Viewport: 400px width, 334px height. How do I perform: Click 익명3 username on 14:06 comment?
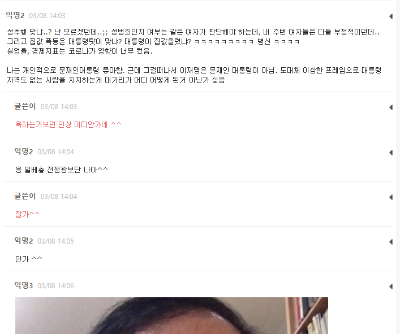24,285
